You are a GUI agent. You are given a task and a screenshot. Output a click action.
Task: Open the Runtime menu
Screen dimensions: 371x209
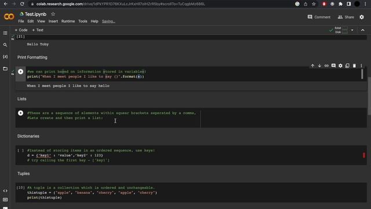68,21
